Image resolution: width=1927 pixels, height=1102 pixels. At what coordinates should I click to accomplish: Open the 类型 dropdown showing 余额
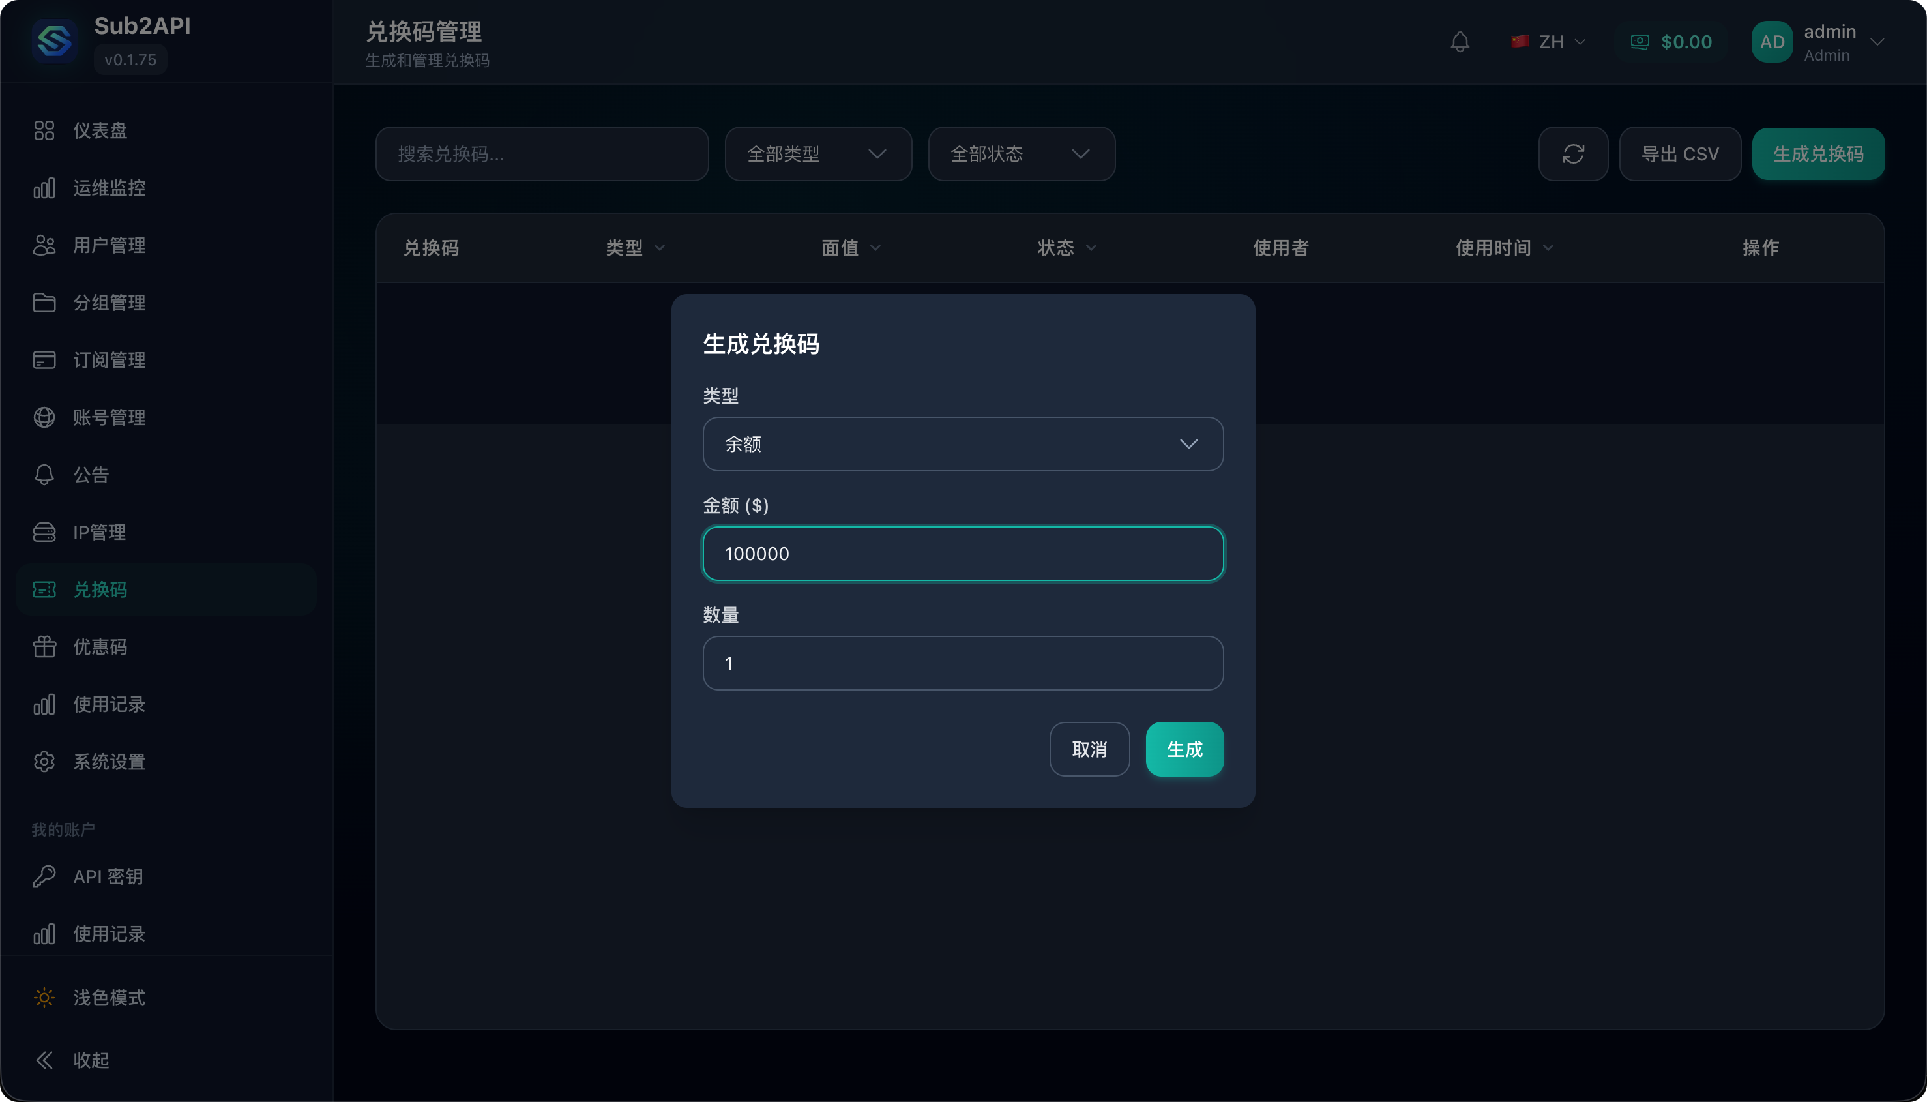(x=962, y=444)
